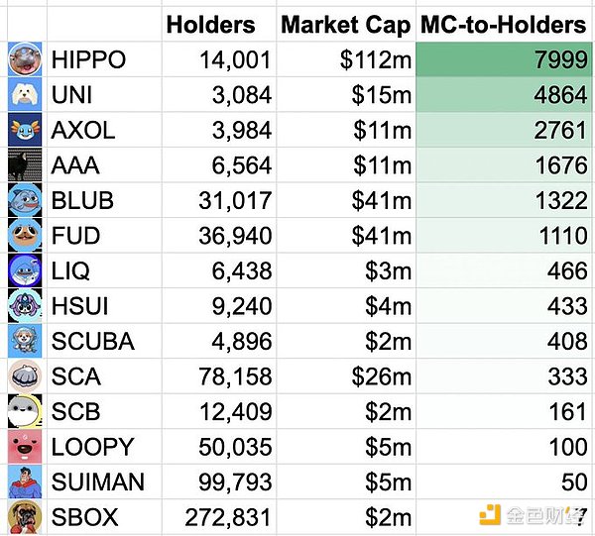Select the SCUBA token icon

[x=24, y=341]
